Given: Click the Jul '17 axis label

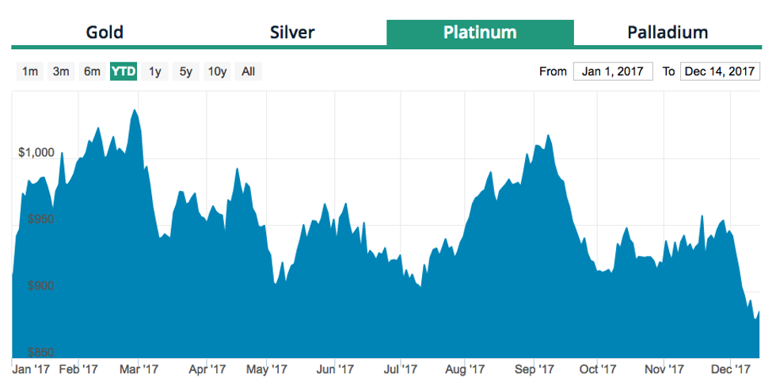Looking at the screenshot, I should 401,369.
